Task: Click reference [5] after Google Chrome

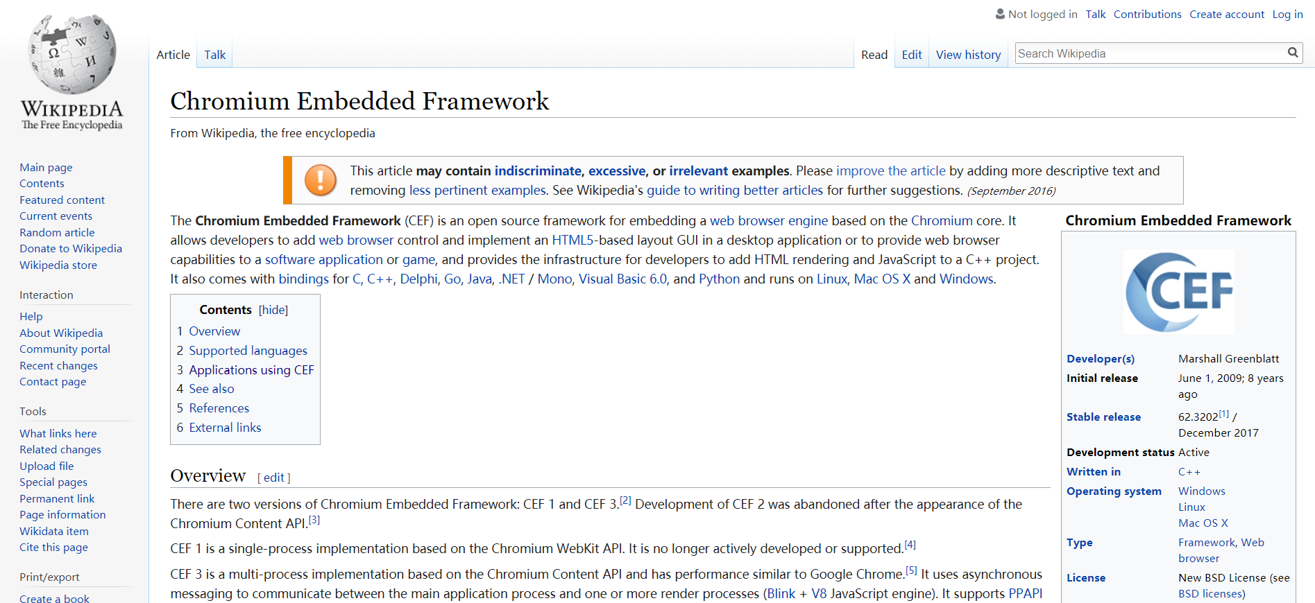Action: click(x=911, y=570)
